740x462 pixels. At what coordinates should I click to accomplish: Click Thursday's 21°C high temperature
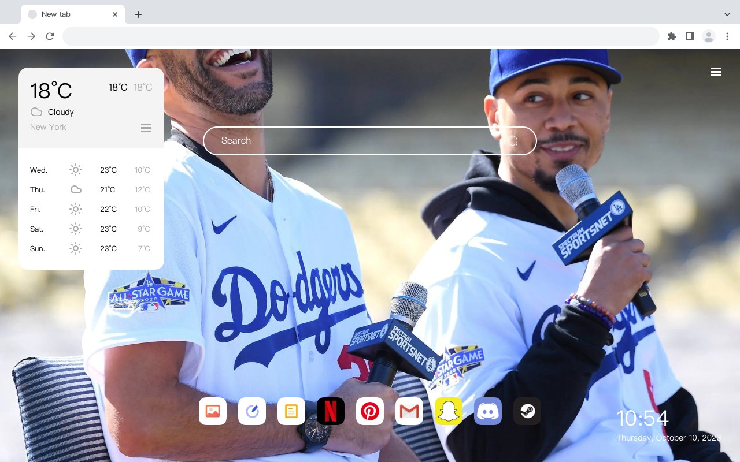[x=108, y=189]
